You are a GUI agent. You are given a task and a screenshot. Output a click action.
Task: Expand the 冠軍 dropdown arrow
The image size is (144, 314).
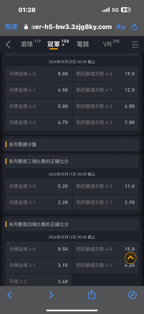[63, 45]
